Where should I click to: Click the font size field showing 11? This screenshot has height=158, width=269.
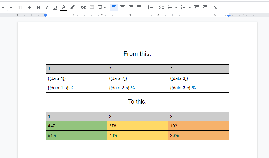[x=20, y=7]
